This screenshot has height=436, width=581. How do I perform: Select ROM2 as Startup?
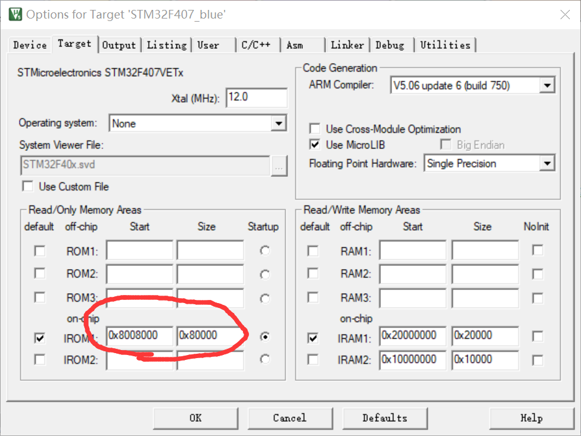coord(265,275)
